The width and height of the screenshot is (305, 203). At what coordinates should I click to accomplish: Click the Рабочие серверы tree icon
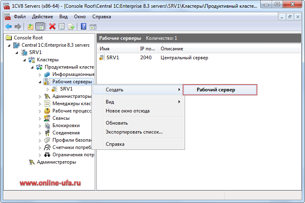[x=47, y=82]
